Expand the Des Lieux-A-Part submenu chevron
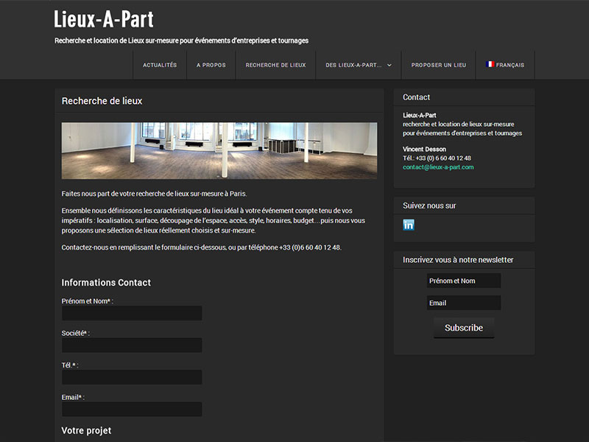The image size is (589, 442). [389, 65]
